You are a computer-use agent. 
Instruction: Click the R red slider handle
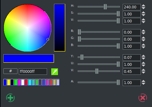click(79, 32)
